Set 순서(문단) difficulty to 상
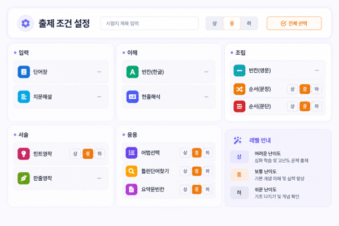The image size is (339, 226). [x=293, y=106]
